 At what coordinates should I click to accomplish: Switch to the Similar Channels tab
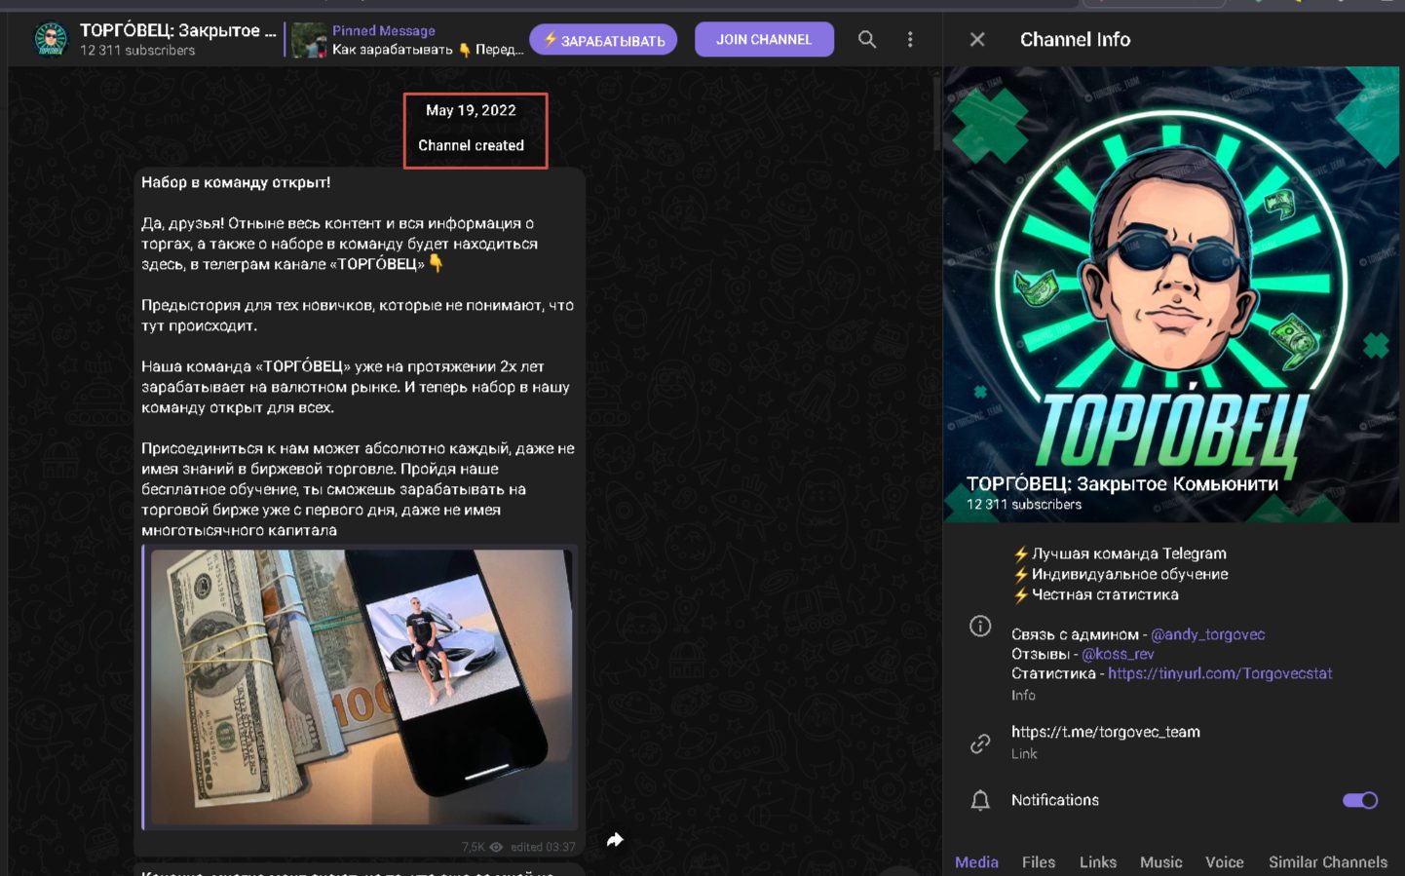(1328, 862)
